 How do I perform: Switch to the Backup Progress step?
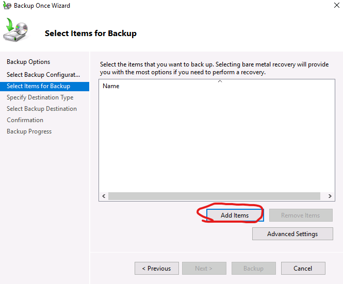[x=29, y=131]
